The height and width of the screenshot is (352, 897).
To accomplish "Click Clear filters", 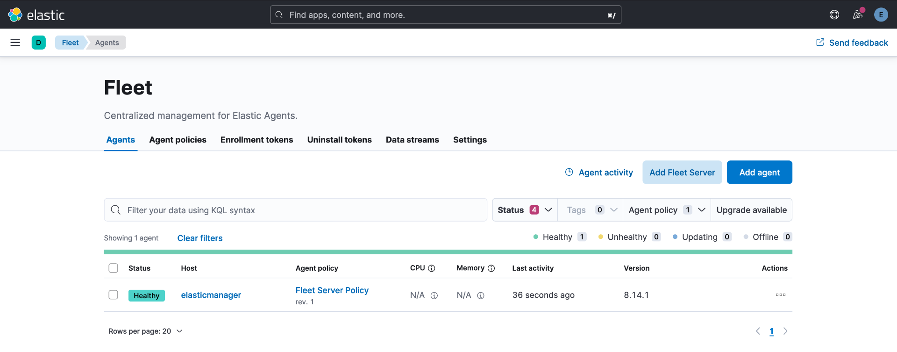I will 200,238.
